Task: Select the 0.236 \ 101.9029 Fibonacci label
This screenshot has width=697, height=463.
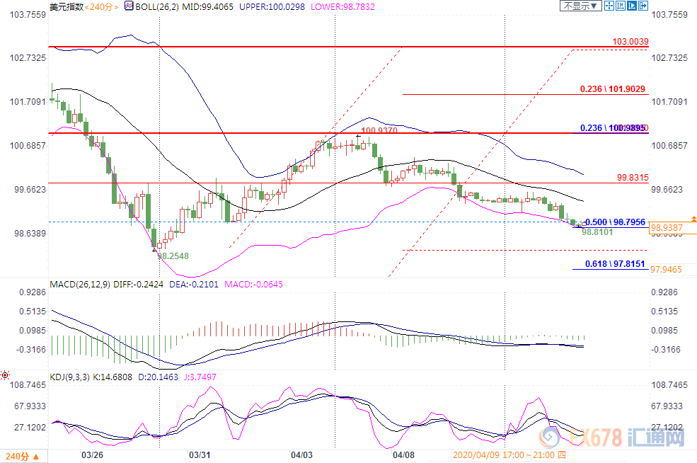Action: tap(612, 89)
